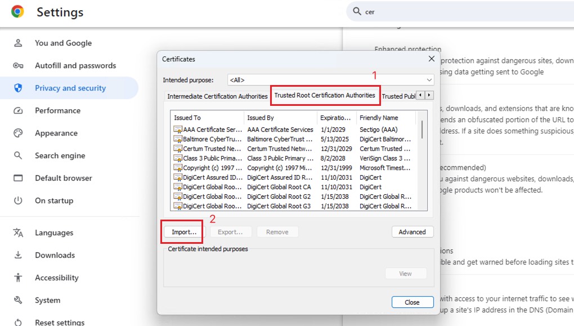Click the Chrome logo icon
The height and width of the screenshot is (326, 574).
tap(17, 12)
